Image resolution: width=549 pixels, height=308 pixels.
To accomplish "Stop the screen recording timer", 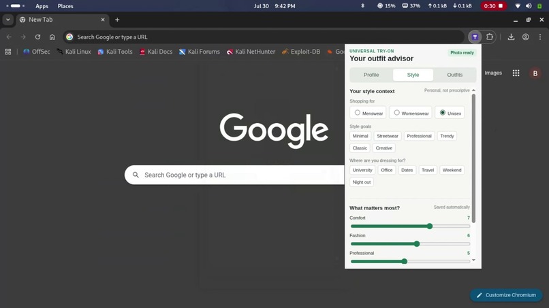I will click(x=493, y=6).
